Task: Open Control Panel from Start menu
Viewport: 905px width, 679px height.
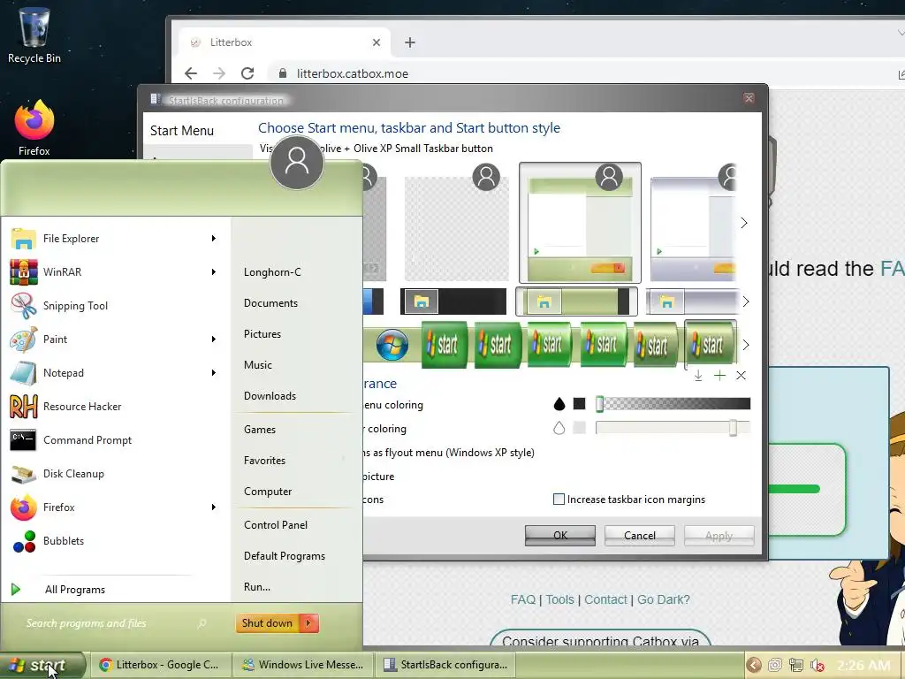Action: 276,525
